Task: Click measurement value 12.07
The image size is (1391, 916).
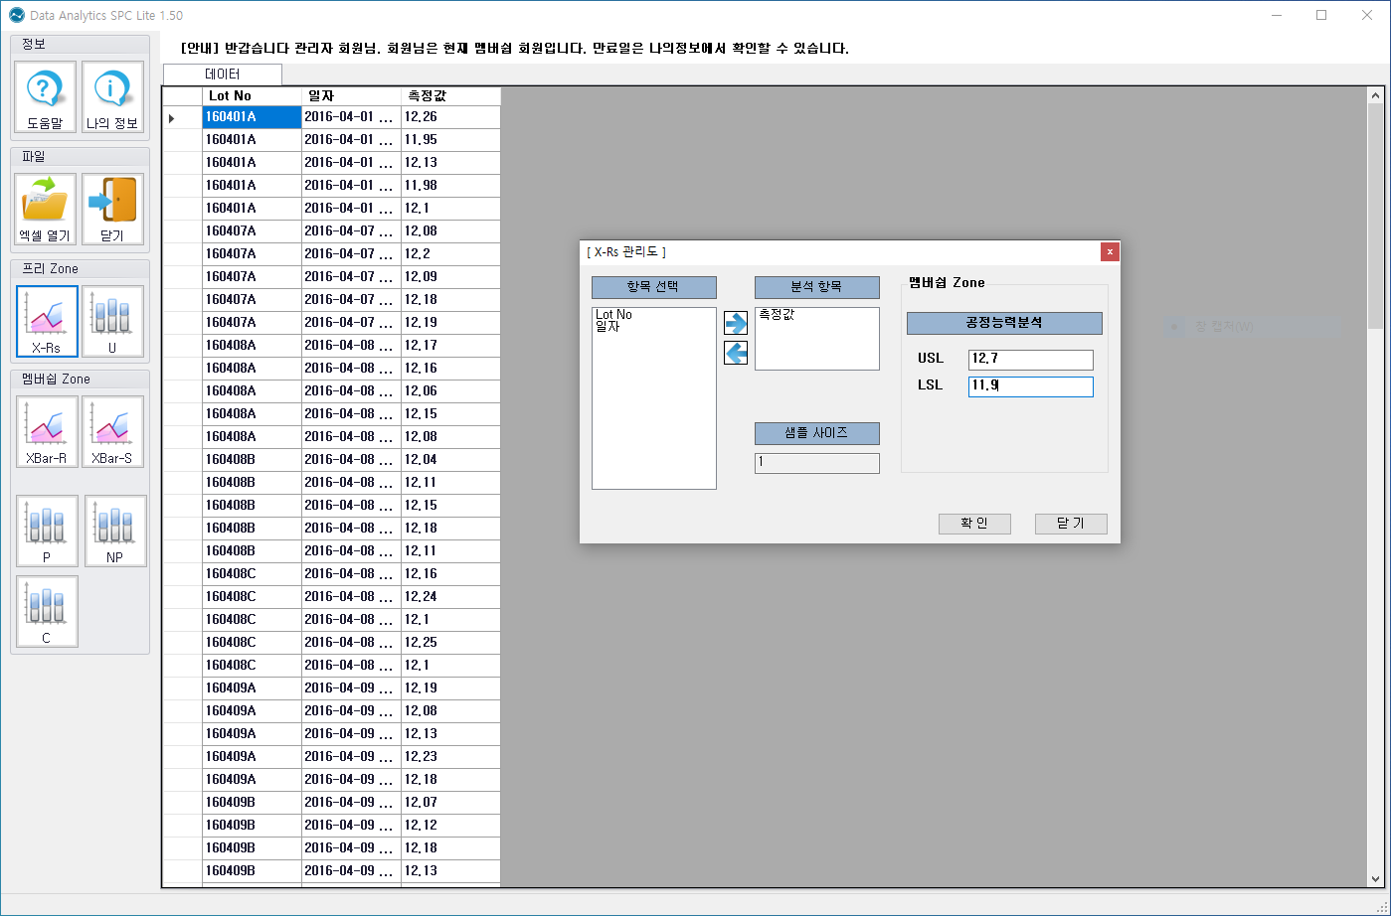Action: coord(450,803)
